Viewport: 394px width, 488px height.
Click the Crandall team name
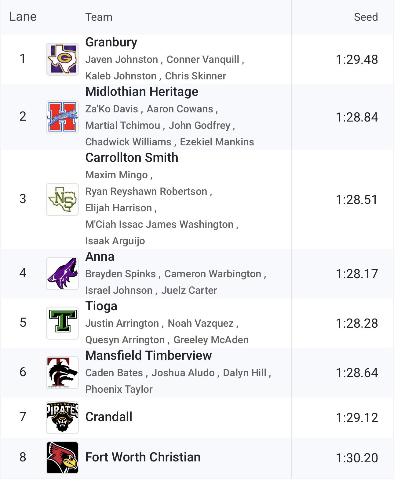[x=109, y=417]
